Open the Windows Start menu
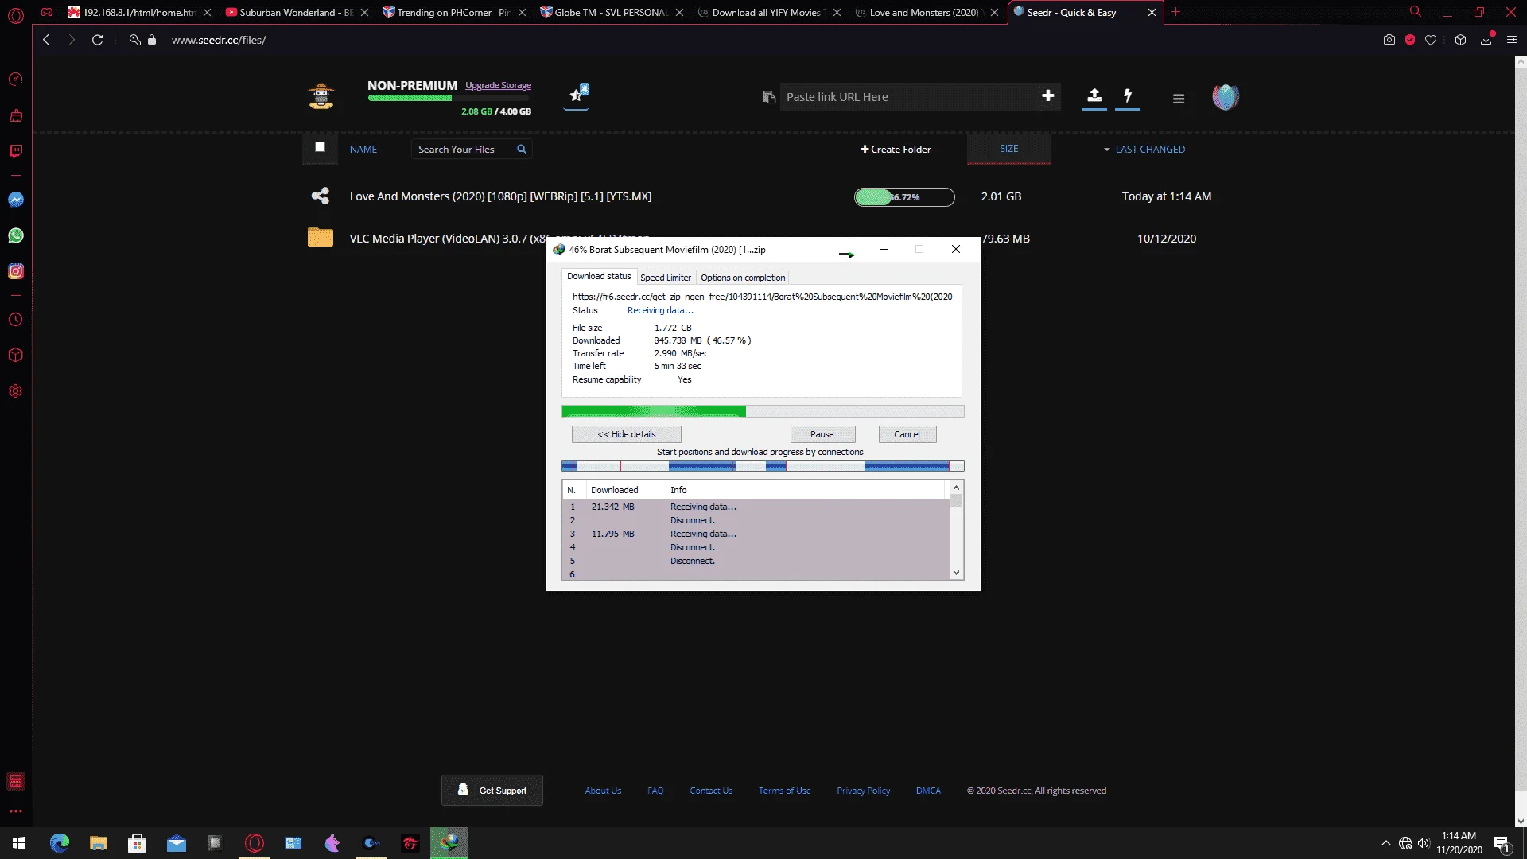1527x859 pixels. point(19,843)
